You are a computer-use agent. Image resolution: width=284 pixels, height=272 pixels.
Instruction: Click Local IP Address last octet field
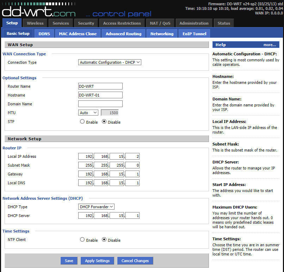click(132, 156)
